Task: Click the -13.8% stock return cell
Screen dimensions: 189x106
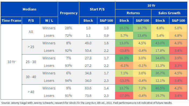Action: click(124, 50)
